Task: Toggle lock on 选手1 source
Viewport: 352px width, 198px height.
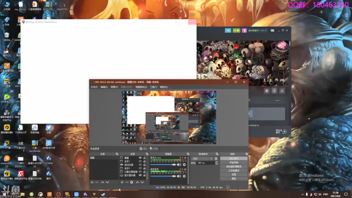Action: tap(145, 161)
